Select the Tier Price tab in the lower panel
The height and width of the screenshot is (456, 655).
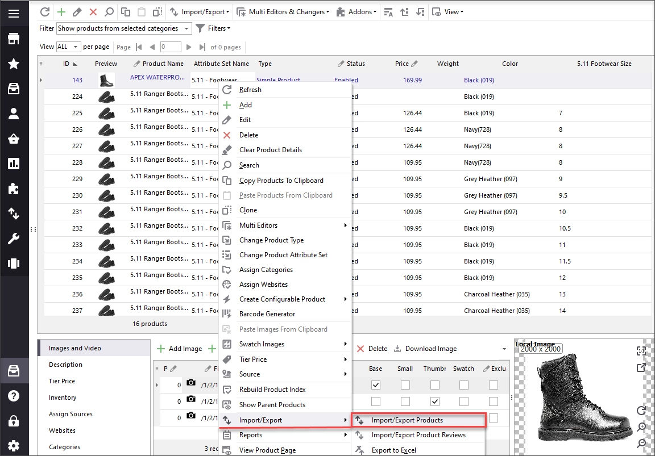62,381
